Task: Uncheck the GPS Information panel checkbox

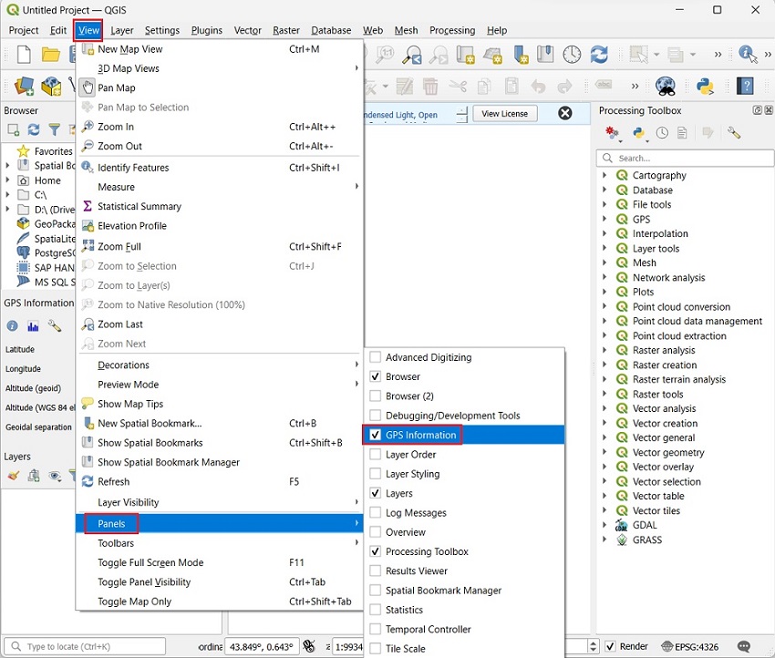Action: coord(376,435)
